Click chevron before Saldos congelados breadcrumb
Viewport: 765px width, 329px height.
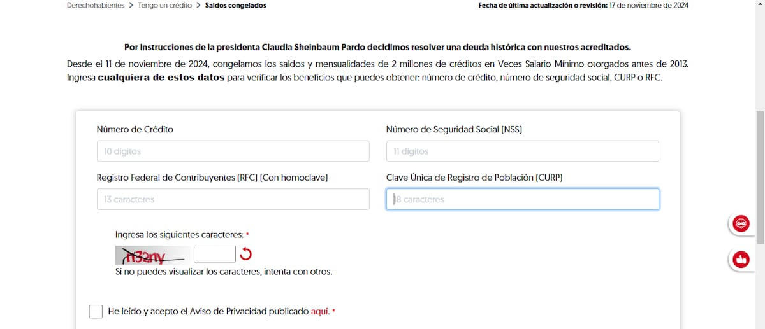point(198,6)
